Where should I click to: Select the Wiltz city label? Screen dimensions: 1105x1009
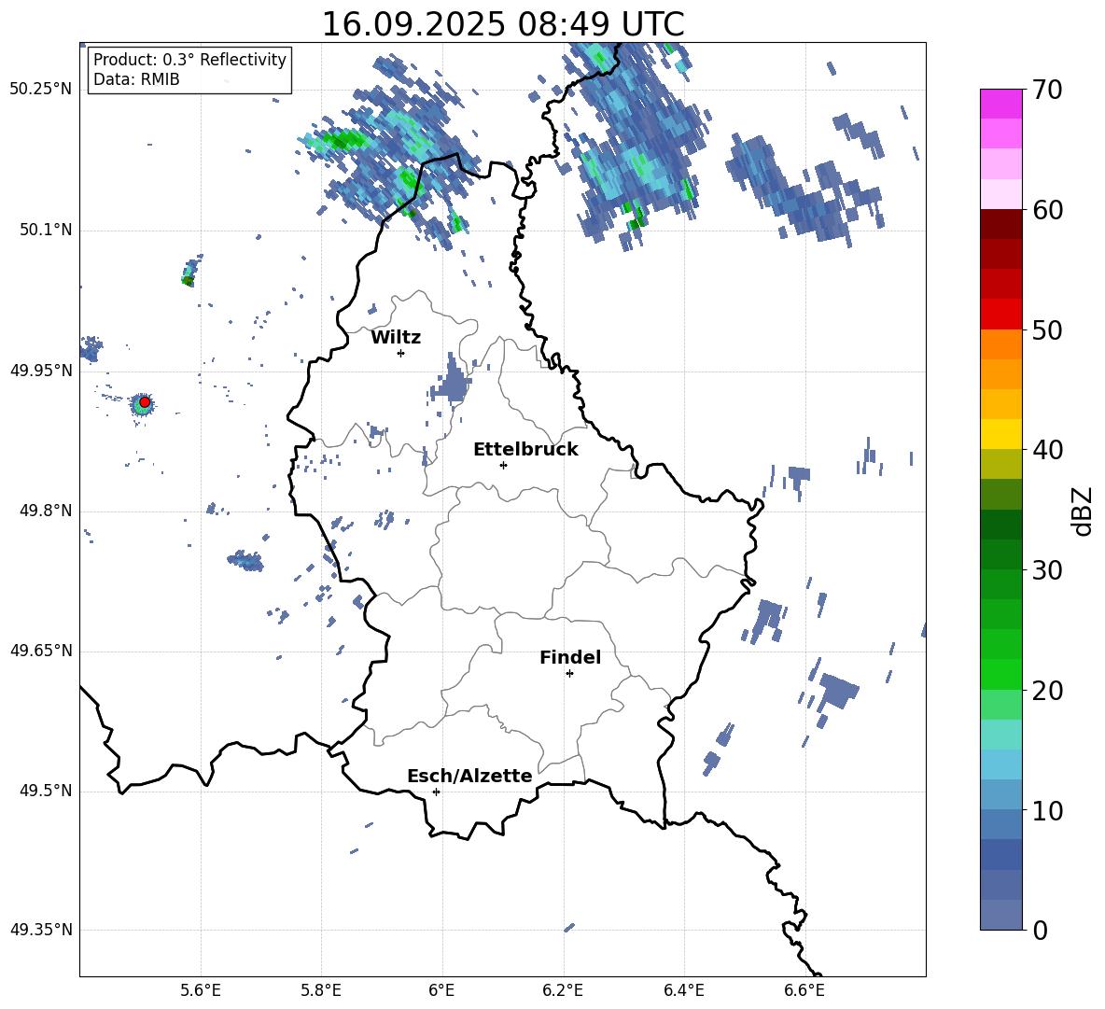(396, 338)
